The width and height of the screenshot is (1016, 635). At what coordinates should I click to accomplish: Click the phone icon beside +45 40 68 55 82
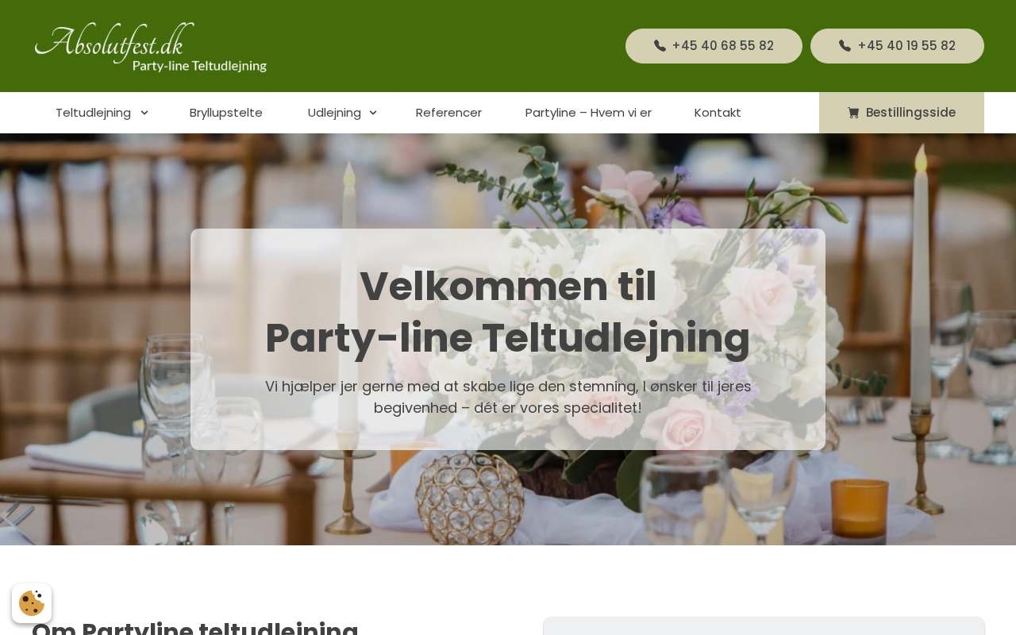point(660,46)
